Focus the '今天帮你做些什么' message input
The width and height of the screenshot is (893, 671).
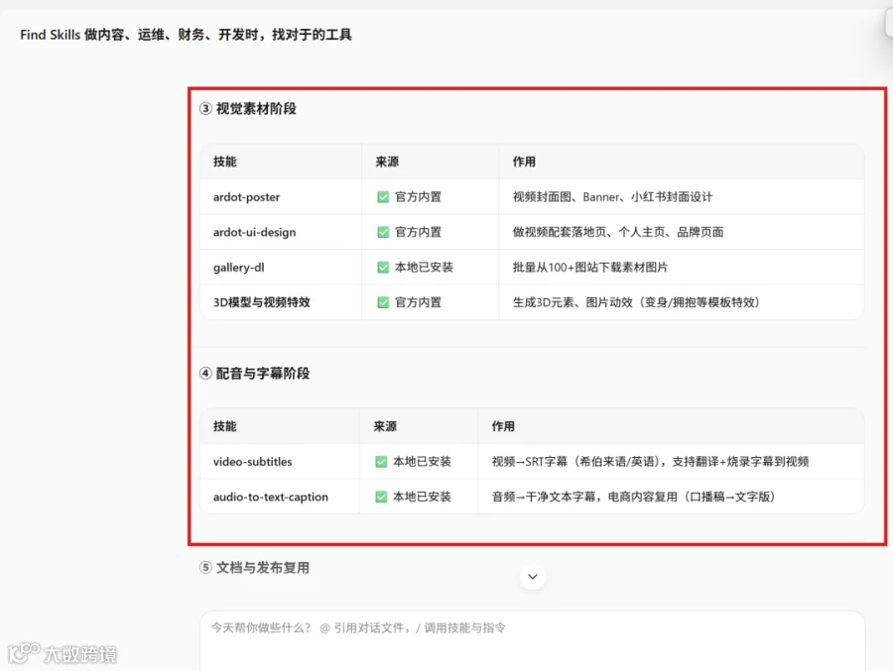pos(533,641)
